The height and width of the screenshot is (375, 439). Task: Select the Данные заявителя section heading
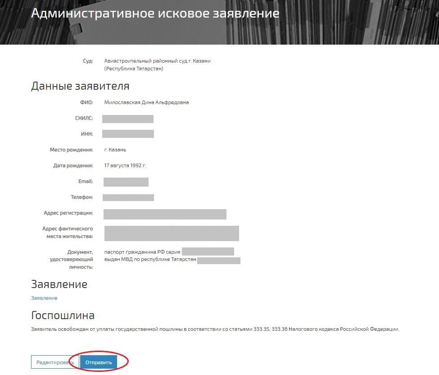click(x=80, y=86)
